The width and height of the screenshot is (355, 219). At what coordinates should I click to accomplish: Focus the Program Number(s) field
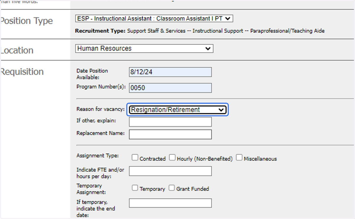pyautogui.click(x=170, y=88)
